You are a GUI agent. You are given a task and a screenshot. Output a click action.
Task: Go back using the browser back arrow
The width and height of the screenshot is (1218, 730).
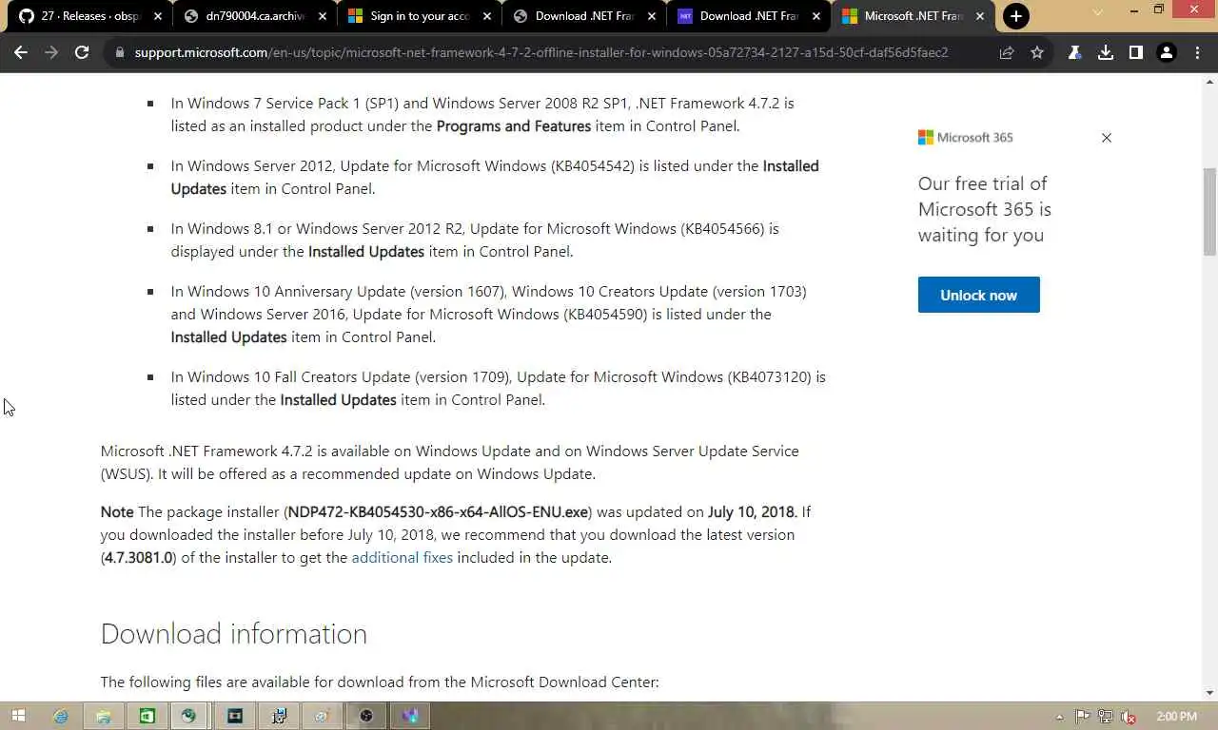click(x=21, y=52)
